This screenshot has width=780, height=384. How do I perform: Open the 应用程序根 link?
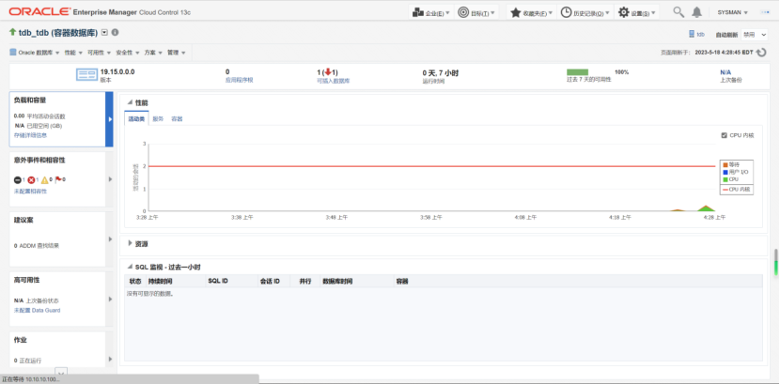point(240,80)
